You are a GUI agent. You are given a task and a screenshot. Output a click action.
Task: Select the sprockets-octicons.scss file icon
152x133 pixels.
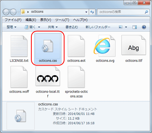point(76,77)
